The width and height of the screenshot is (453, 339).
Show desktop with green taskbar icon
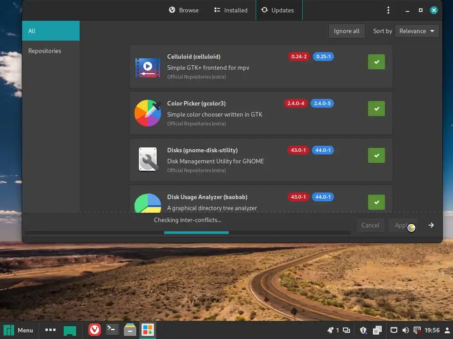(x=70, y=330)
